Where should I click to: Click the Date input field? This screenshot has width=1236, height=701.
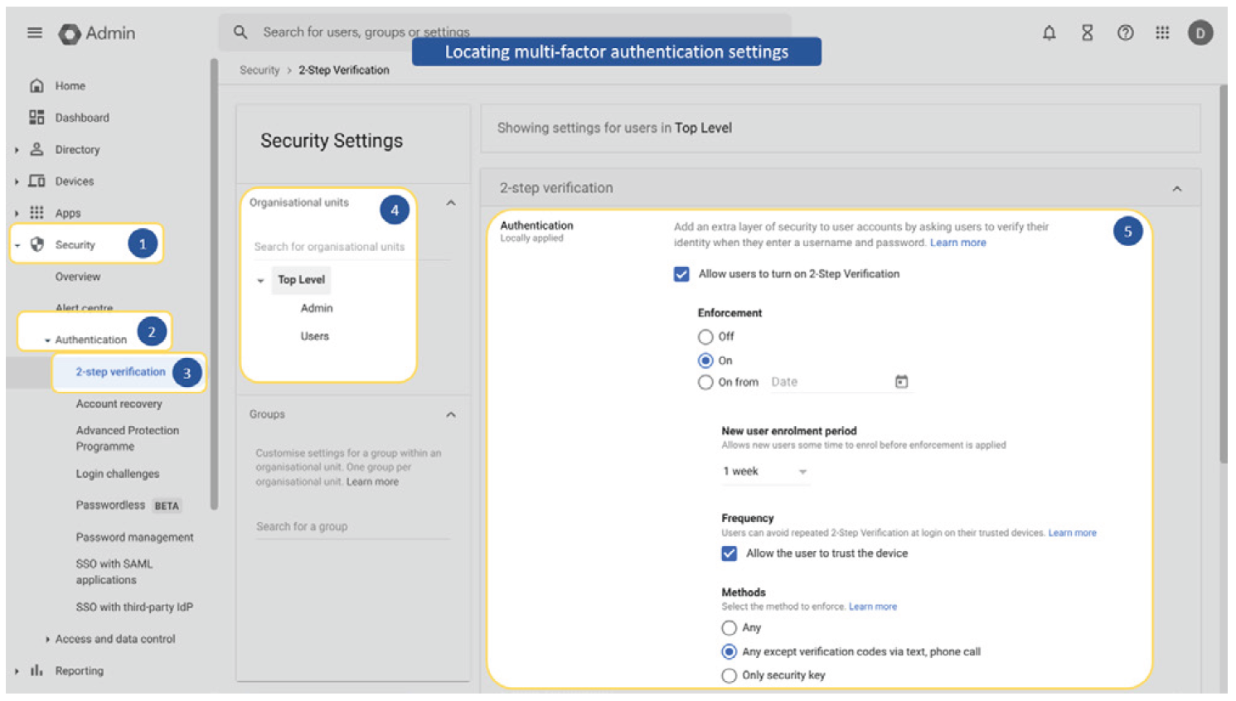(829, 382)
